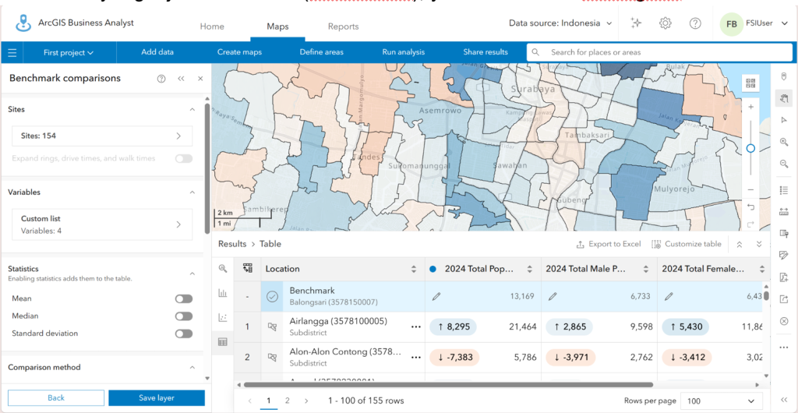This screenshot has height=413, width=798.
Task: Collapse the Variables section chevron
Action: click(x=192, y=192)
